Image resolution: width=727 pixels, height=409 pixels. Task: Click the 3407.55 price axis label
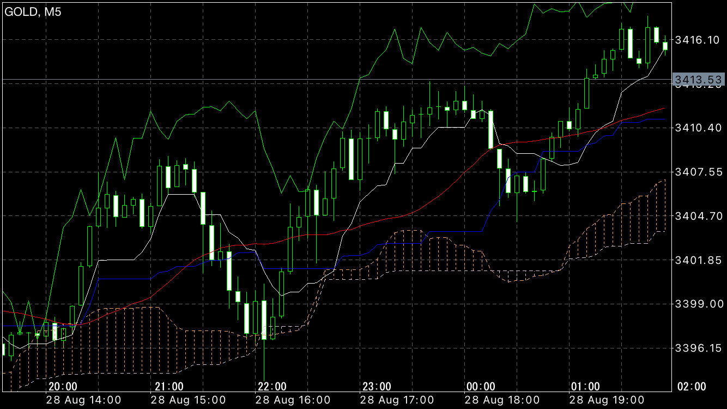(698, 172)
